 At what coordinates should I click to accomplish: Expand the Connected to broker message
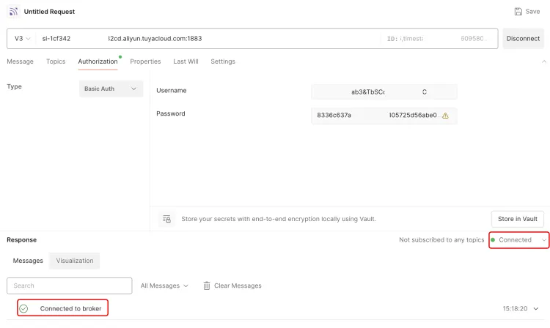(536, 309)
